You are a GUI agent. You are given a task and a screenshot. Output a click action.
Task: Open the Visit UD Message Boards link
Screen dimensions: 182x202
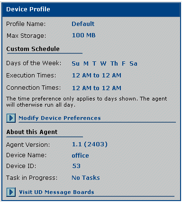[x=56, y=192]
